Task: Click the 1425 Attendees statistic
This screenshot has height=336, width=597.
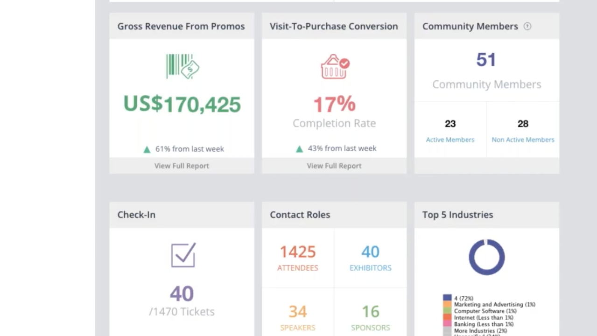Action: click(x=297, y=252)
